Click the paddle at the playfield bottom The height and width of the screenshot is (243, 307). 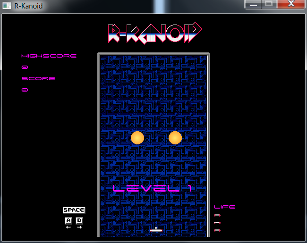(156, 231)
